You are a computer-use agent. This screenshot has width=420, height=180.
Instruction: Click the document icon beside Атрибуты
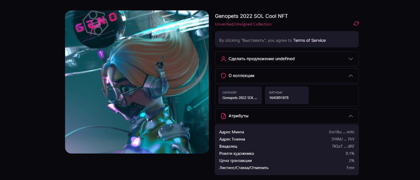coord(223,116)
